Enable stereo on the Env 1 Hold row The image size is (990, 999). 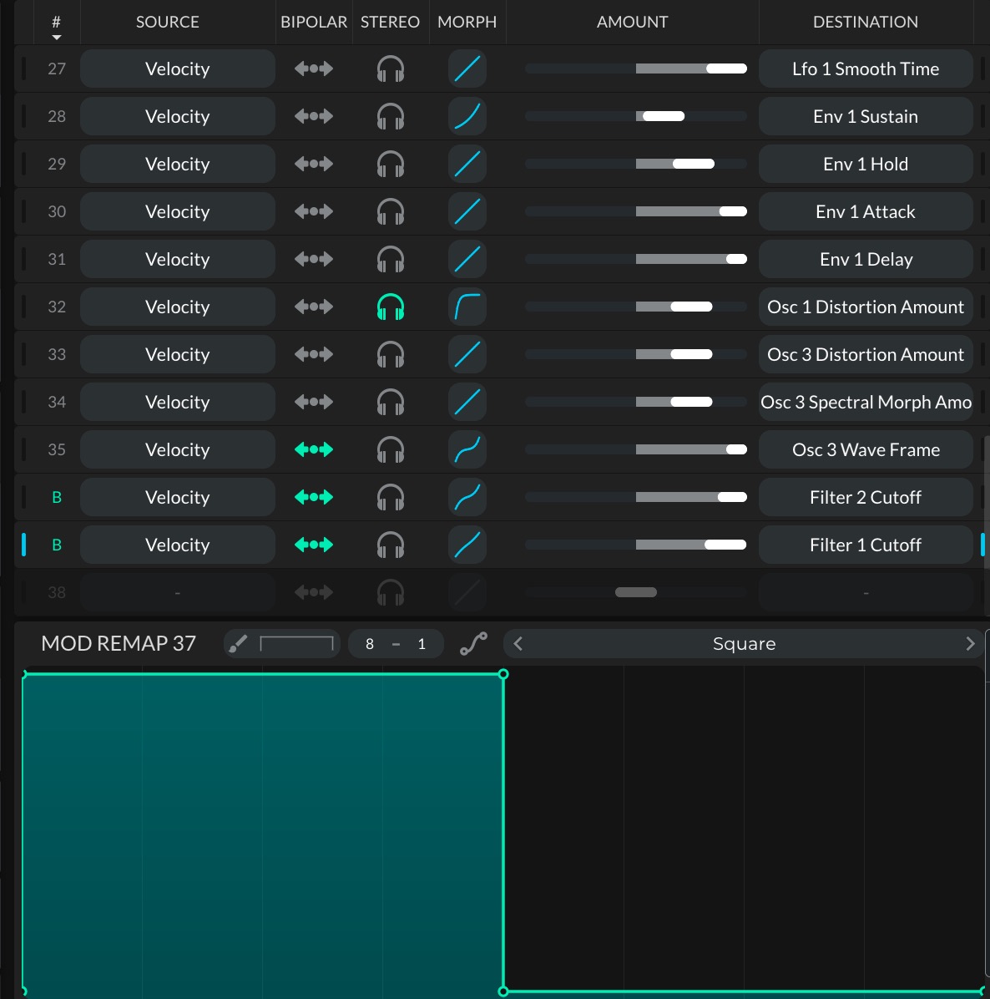pos(390,164)
